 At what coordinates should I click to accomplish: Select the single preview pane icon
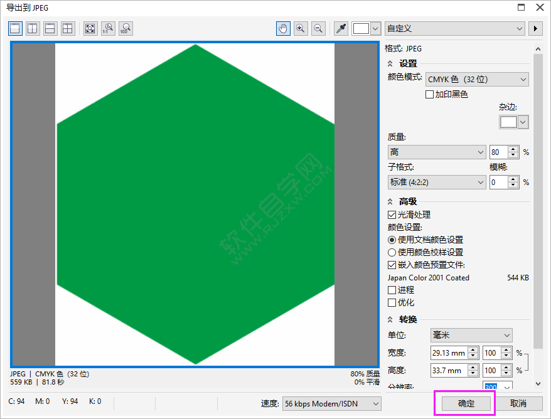pos(14,28)
